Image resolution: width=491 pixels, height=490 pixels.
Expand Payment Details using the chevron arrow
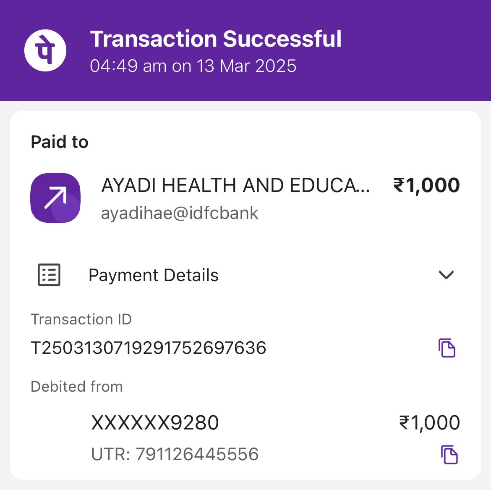coord(446,275)
